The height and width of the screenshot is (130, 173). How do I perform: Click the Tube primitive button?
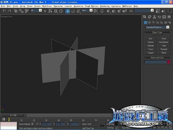coord(164,46)
